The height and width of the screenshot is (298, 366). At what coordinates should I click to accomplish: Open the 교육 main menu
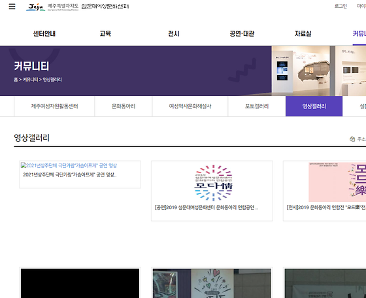click(x=105, y=33)
